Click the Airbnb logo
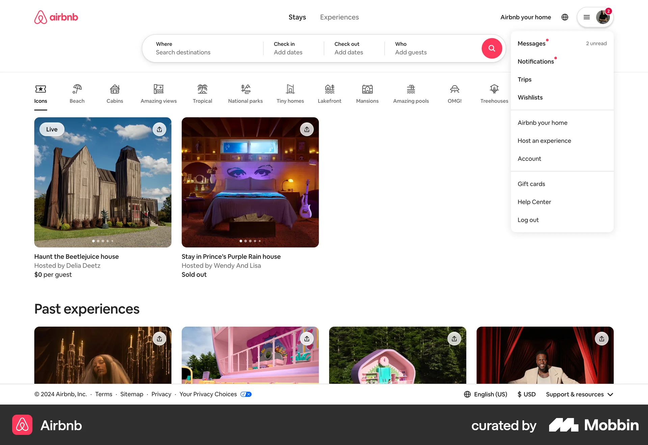The width and height of the screenshot is (648, 445). [x=56, y=17]
